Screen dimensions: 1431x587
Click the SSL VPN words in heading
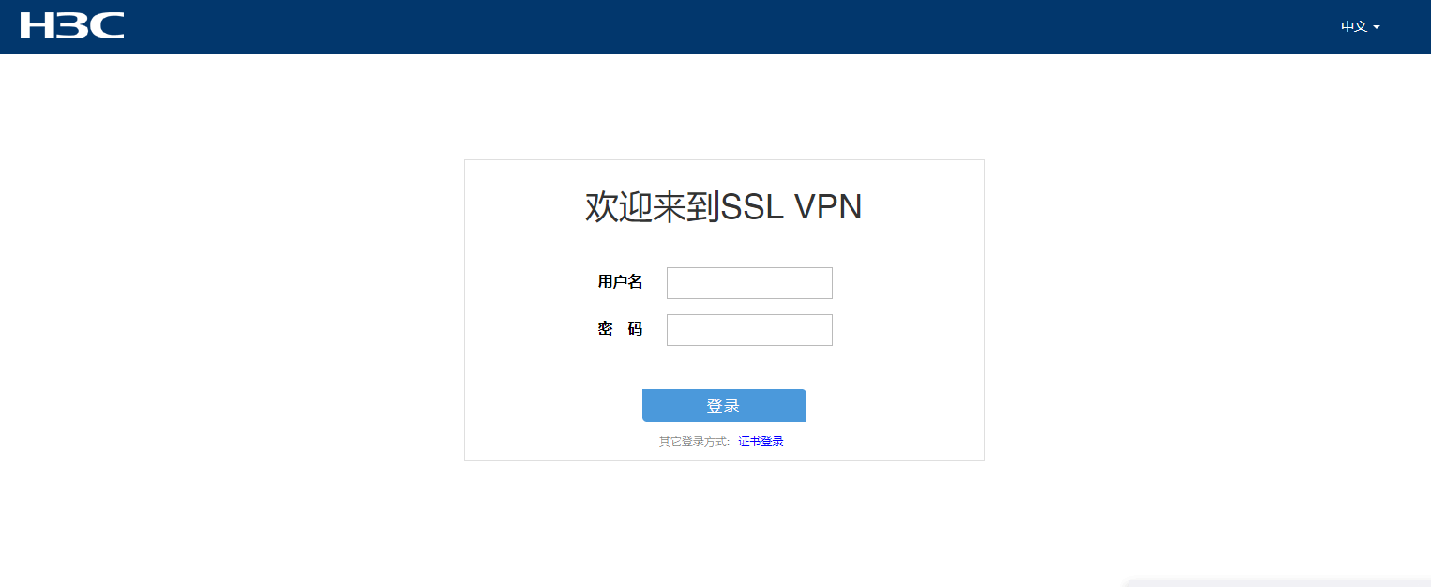click(791, 207)
